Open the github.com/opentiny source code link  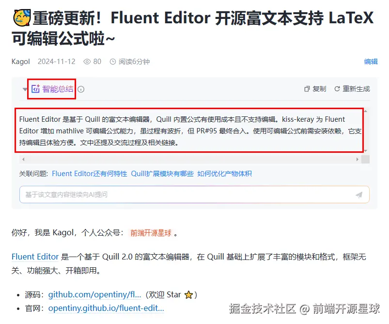94,295
